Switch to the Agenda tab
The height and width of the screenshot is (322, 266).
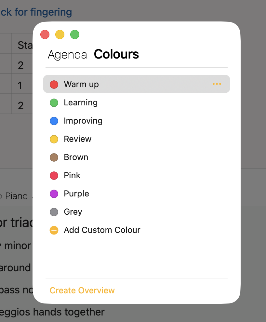pyautogui.click(x=67, y=55)
